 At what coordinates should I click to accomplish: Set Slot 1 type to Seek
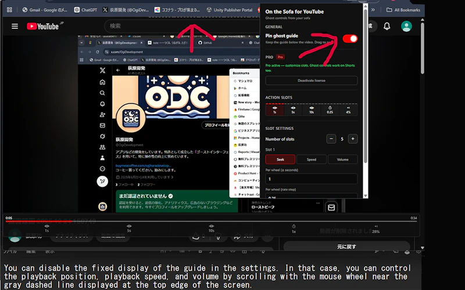click(x=280, y=159)
